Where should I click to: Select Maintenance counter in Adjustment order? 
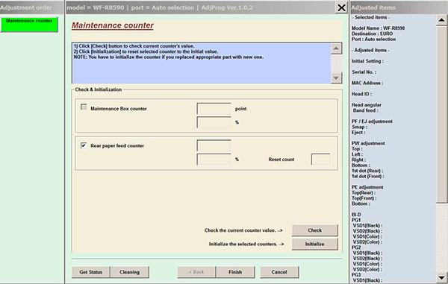click(x=29, y=25)
